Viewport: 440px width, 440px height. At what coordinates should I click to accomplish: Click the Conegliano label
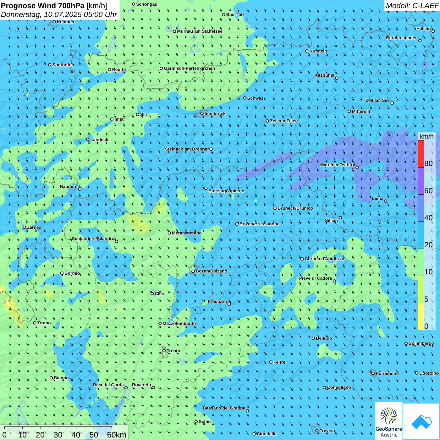coord(339,387)
